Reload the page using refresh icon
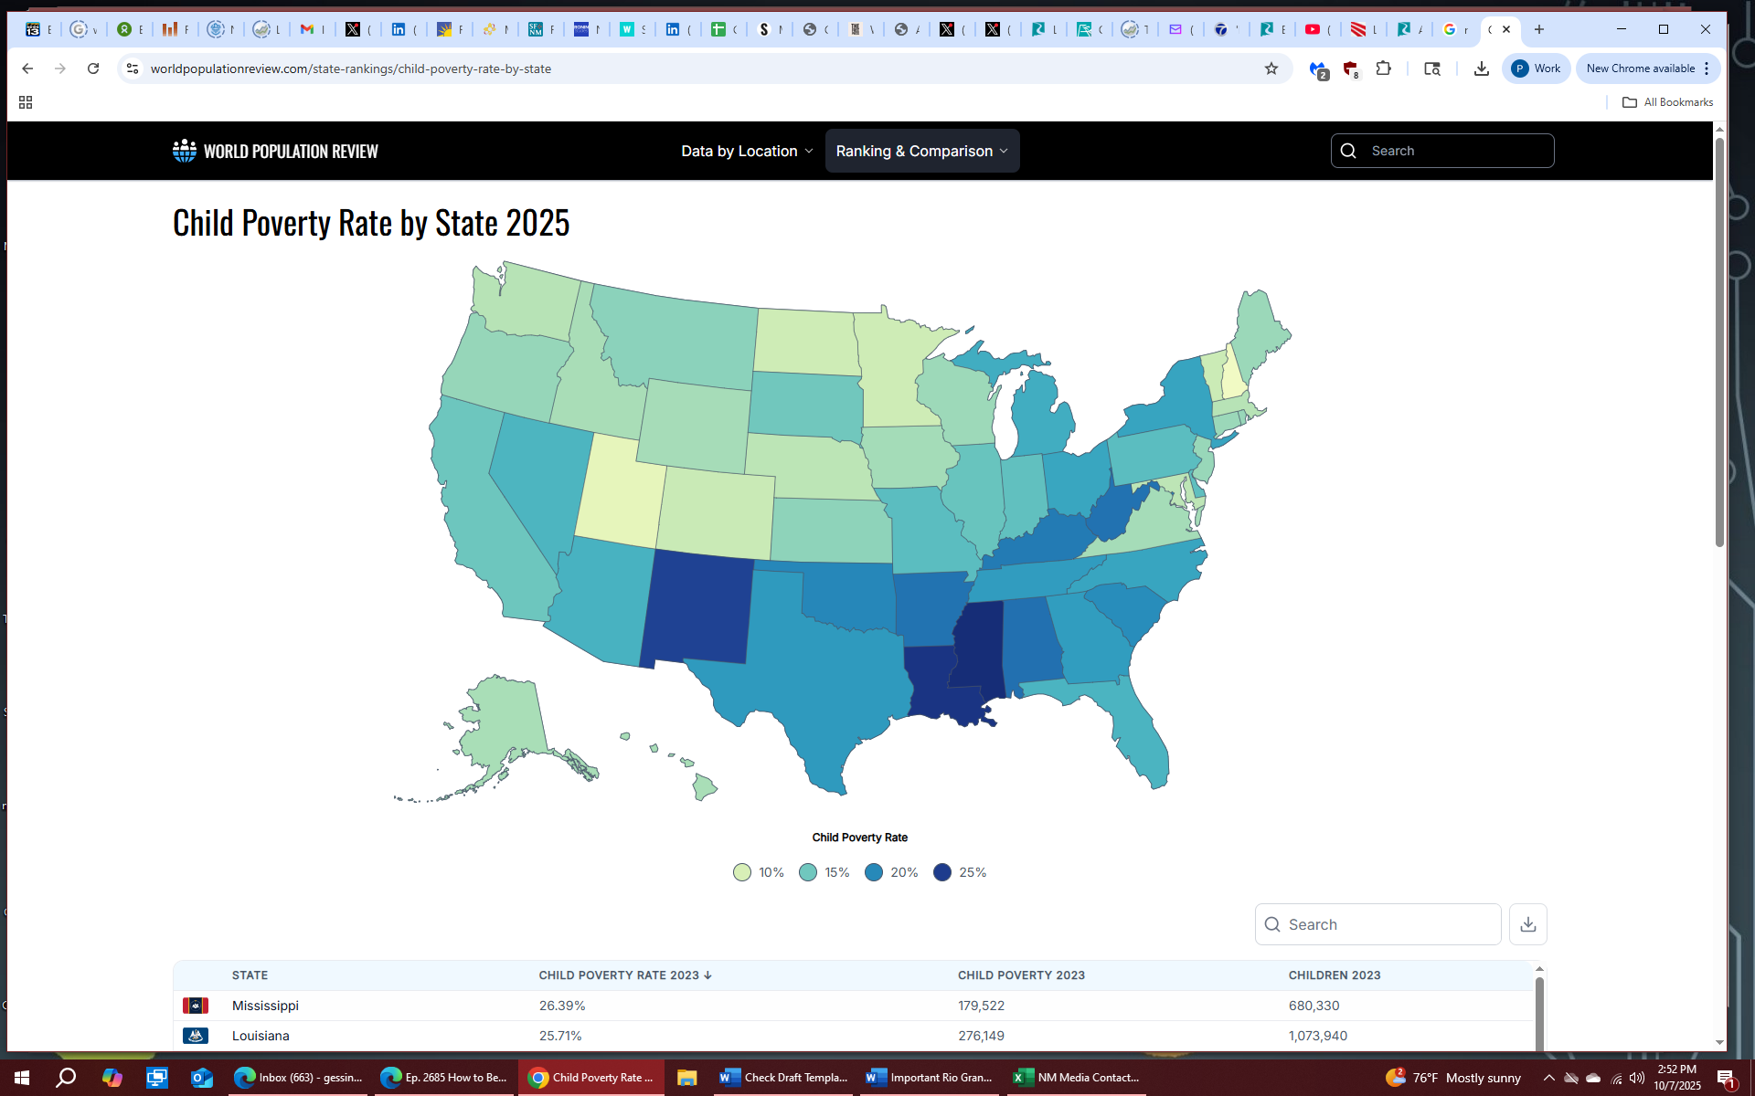 pyautogui.click(x=93, y=68)
